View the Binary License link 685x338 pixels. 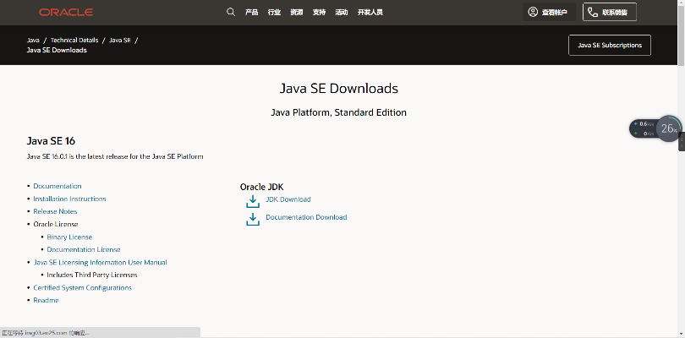(69, 237)
